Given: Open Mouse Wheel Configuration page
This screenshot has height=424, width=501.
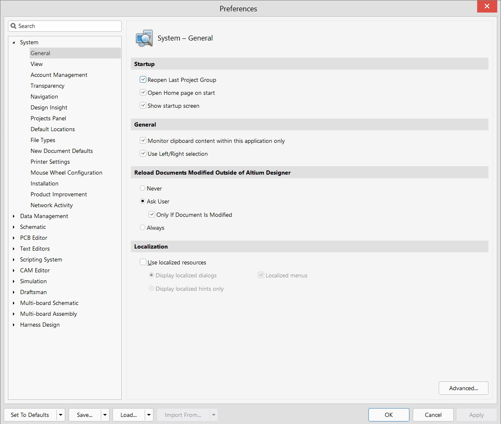Looking at the screenshot, I should click(66, 173).
